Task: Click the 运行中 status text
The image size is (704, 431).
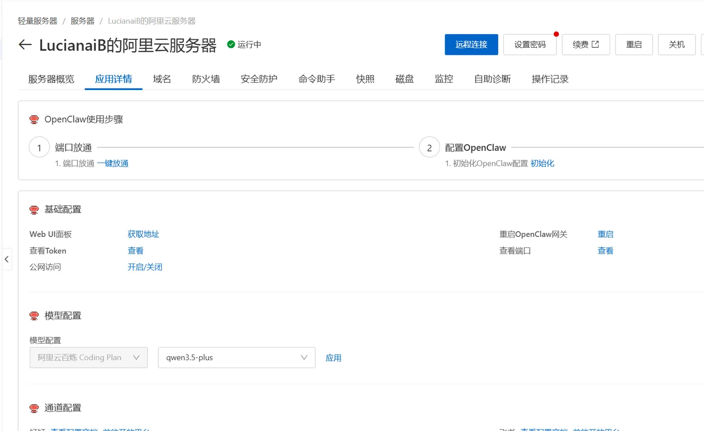Action: point(249,44)
